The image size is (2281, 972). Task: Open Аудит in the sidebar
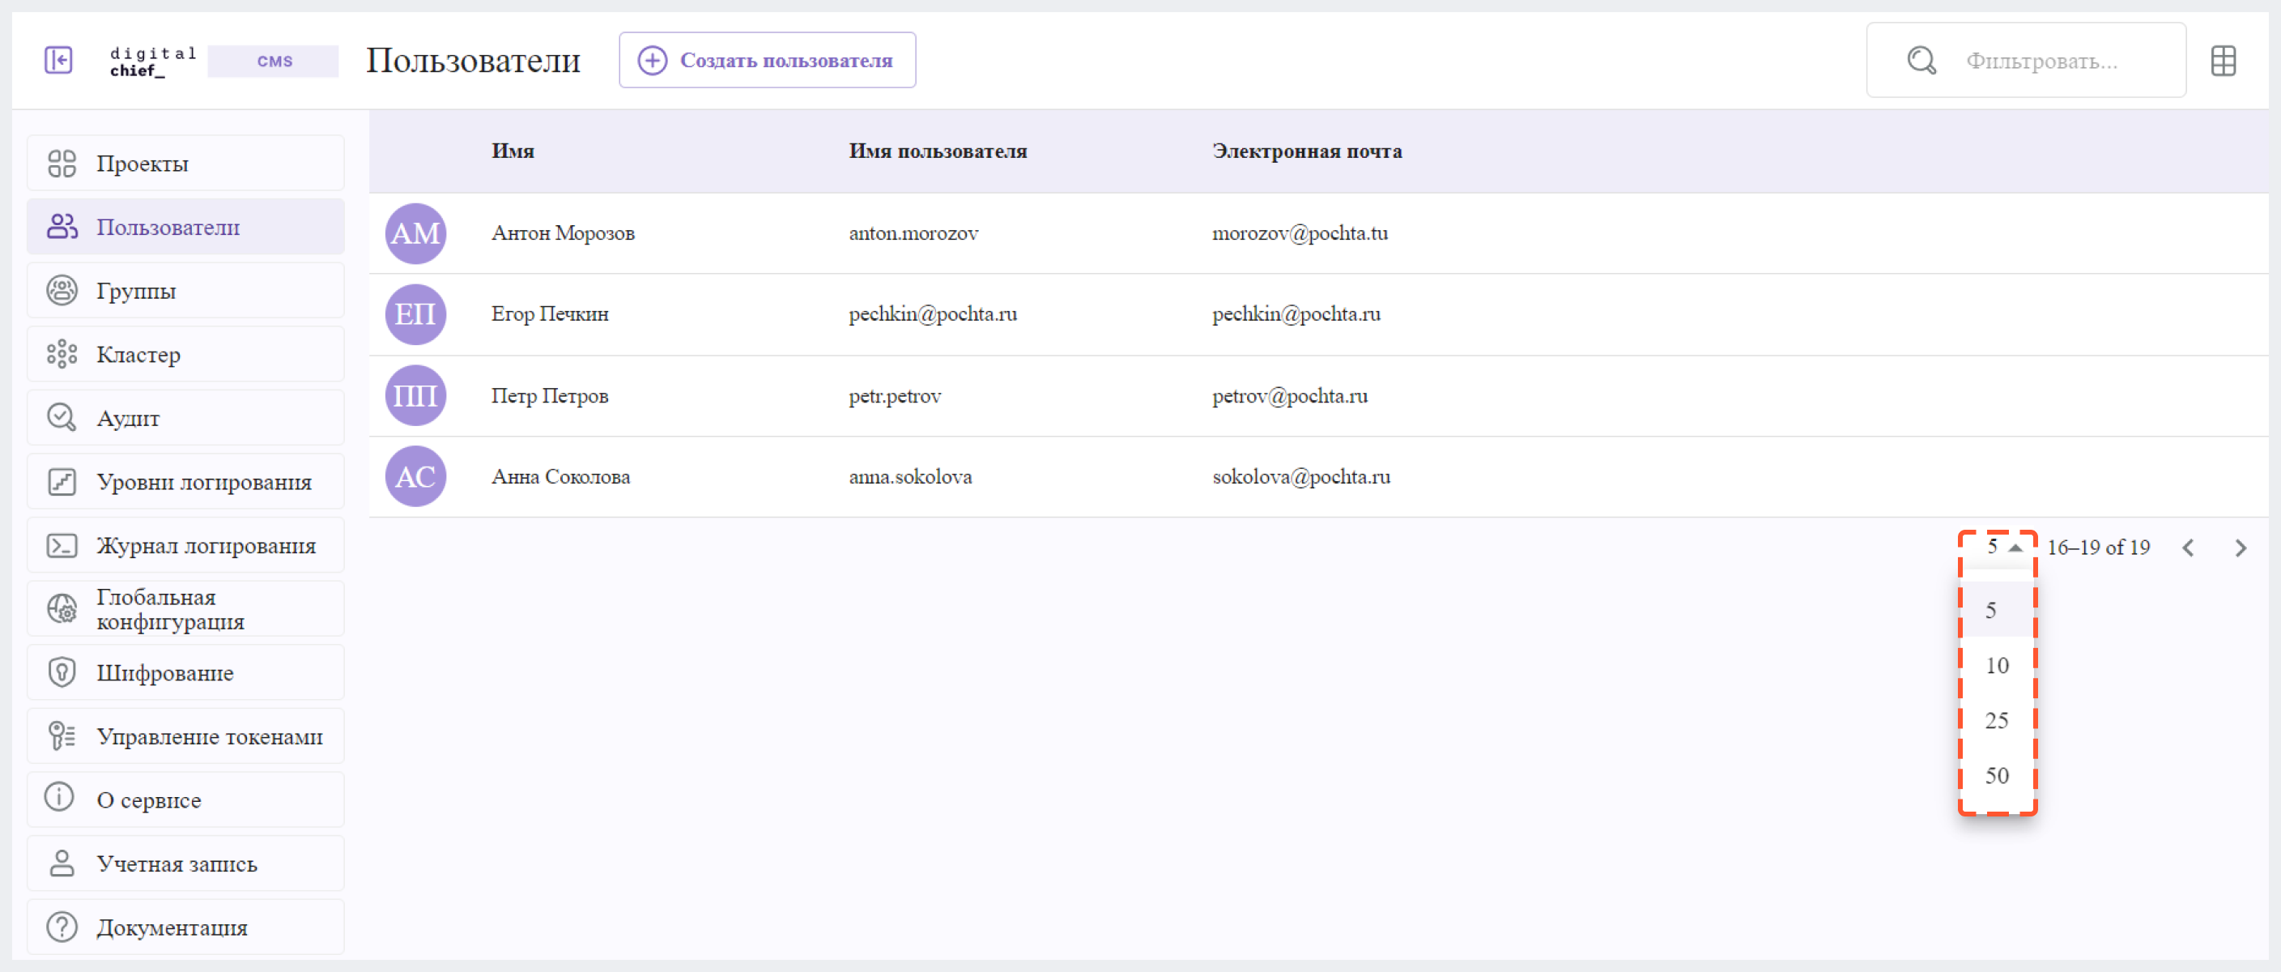point(185,417)
